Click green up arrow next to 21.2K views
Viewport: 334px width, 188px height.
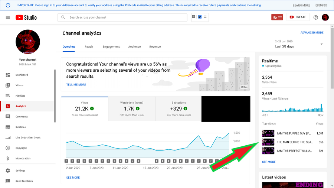92,108
